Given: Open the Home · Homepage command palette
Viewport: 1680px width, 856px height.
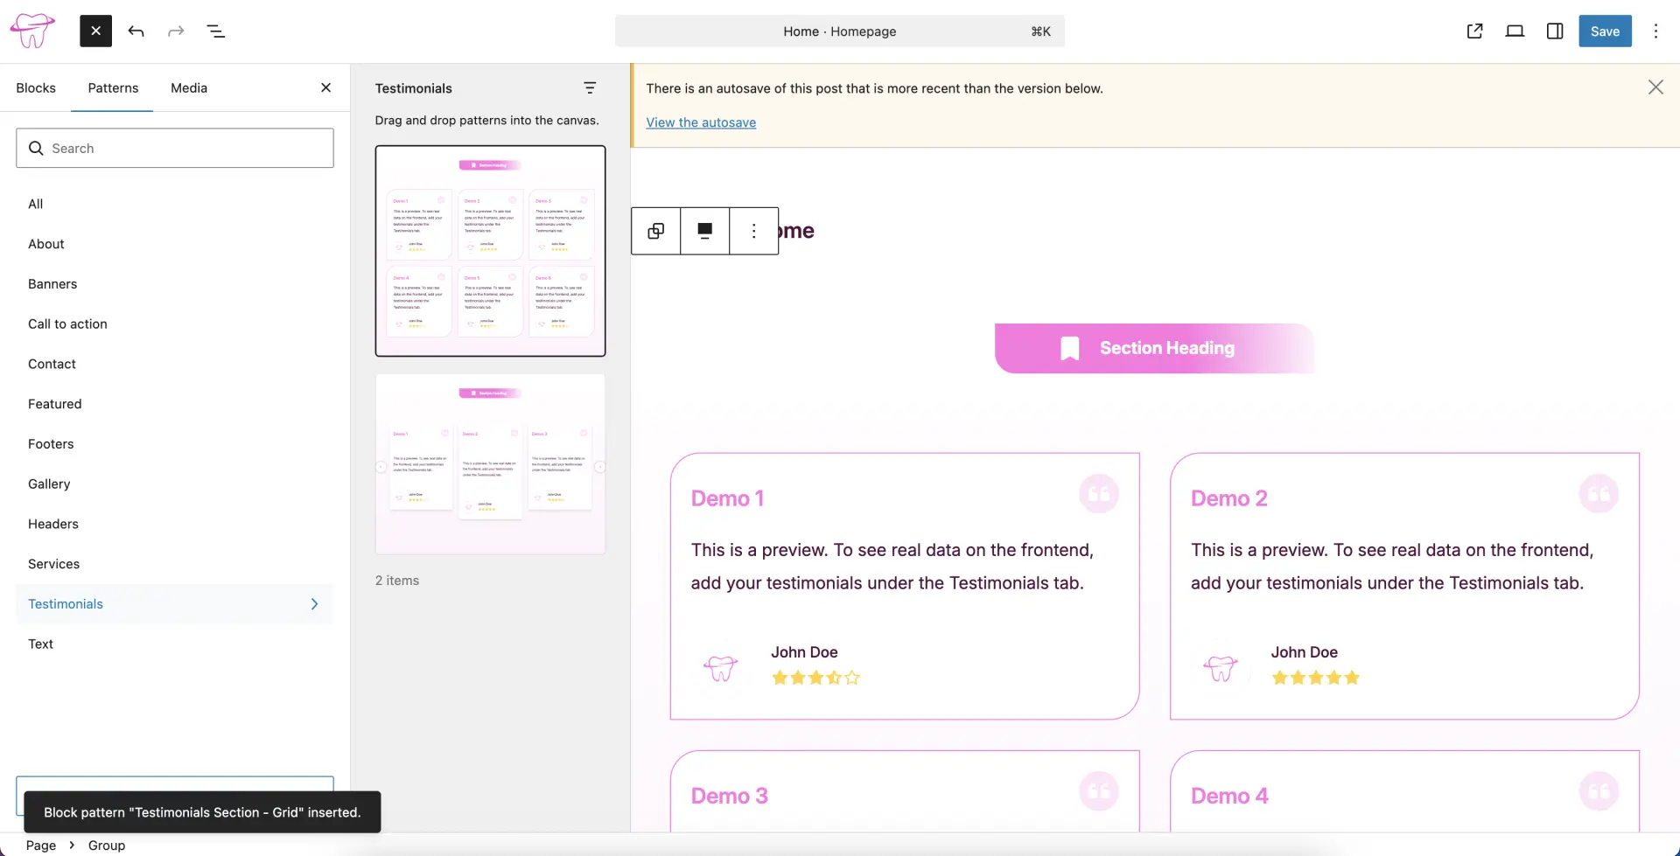Looking at the screenshot, I should pyautogui.click(x=840, y=31).
